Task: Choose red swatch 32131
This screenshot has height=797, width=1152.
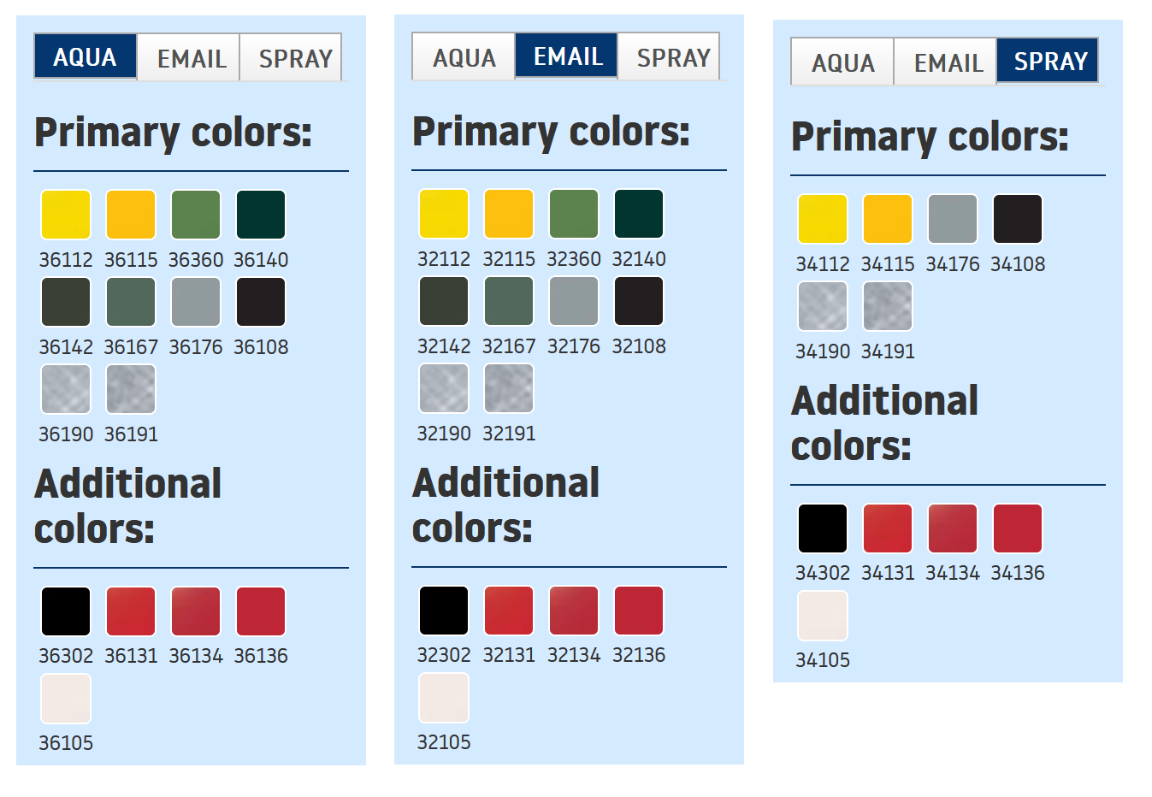Action: point(509,611)
